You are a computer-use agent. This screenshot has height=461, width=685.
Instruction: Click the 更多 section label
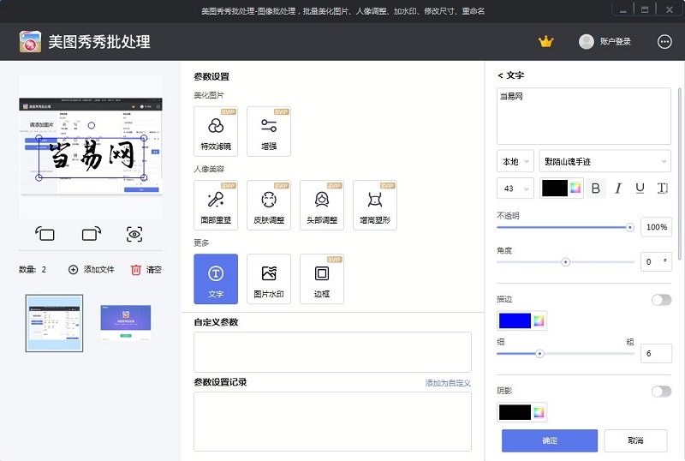coord(201,242)
